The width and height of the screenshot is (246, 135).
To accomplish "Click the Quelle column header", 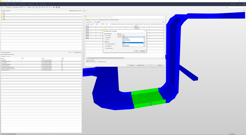I will tap(51, 58).
